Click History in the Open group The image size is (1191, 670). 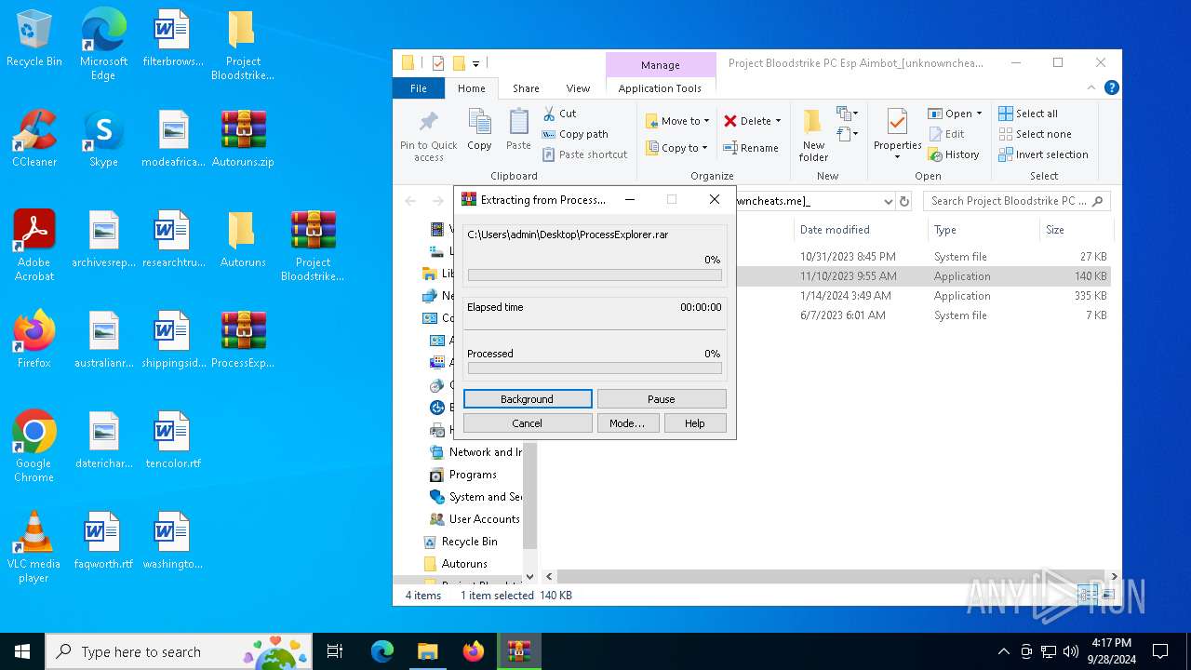954,154
